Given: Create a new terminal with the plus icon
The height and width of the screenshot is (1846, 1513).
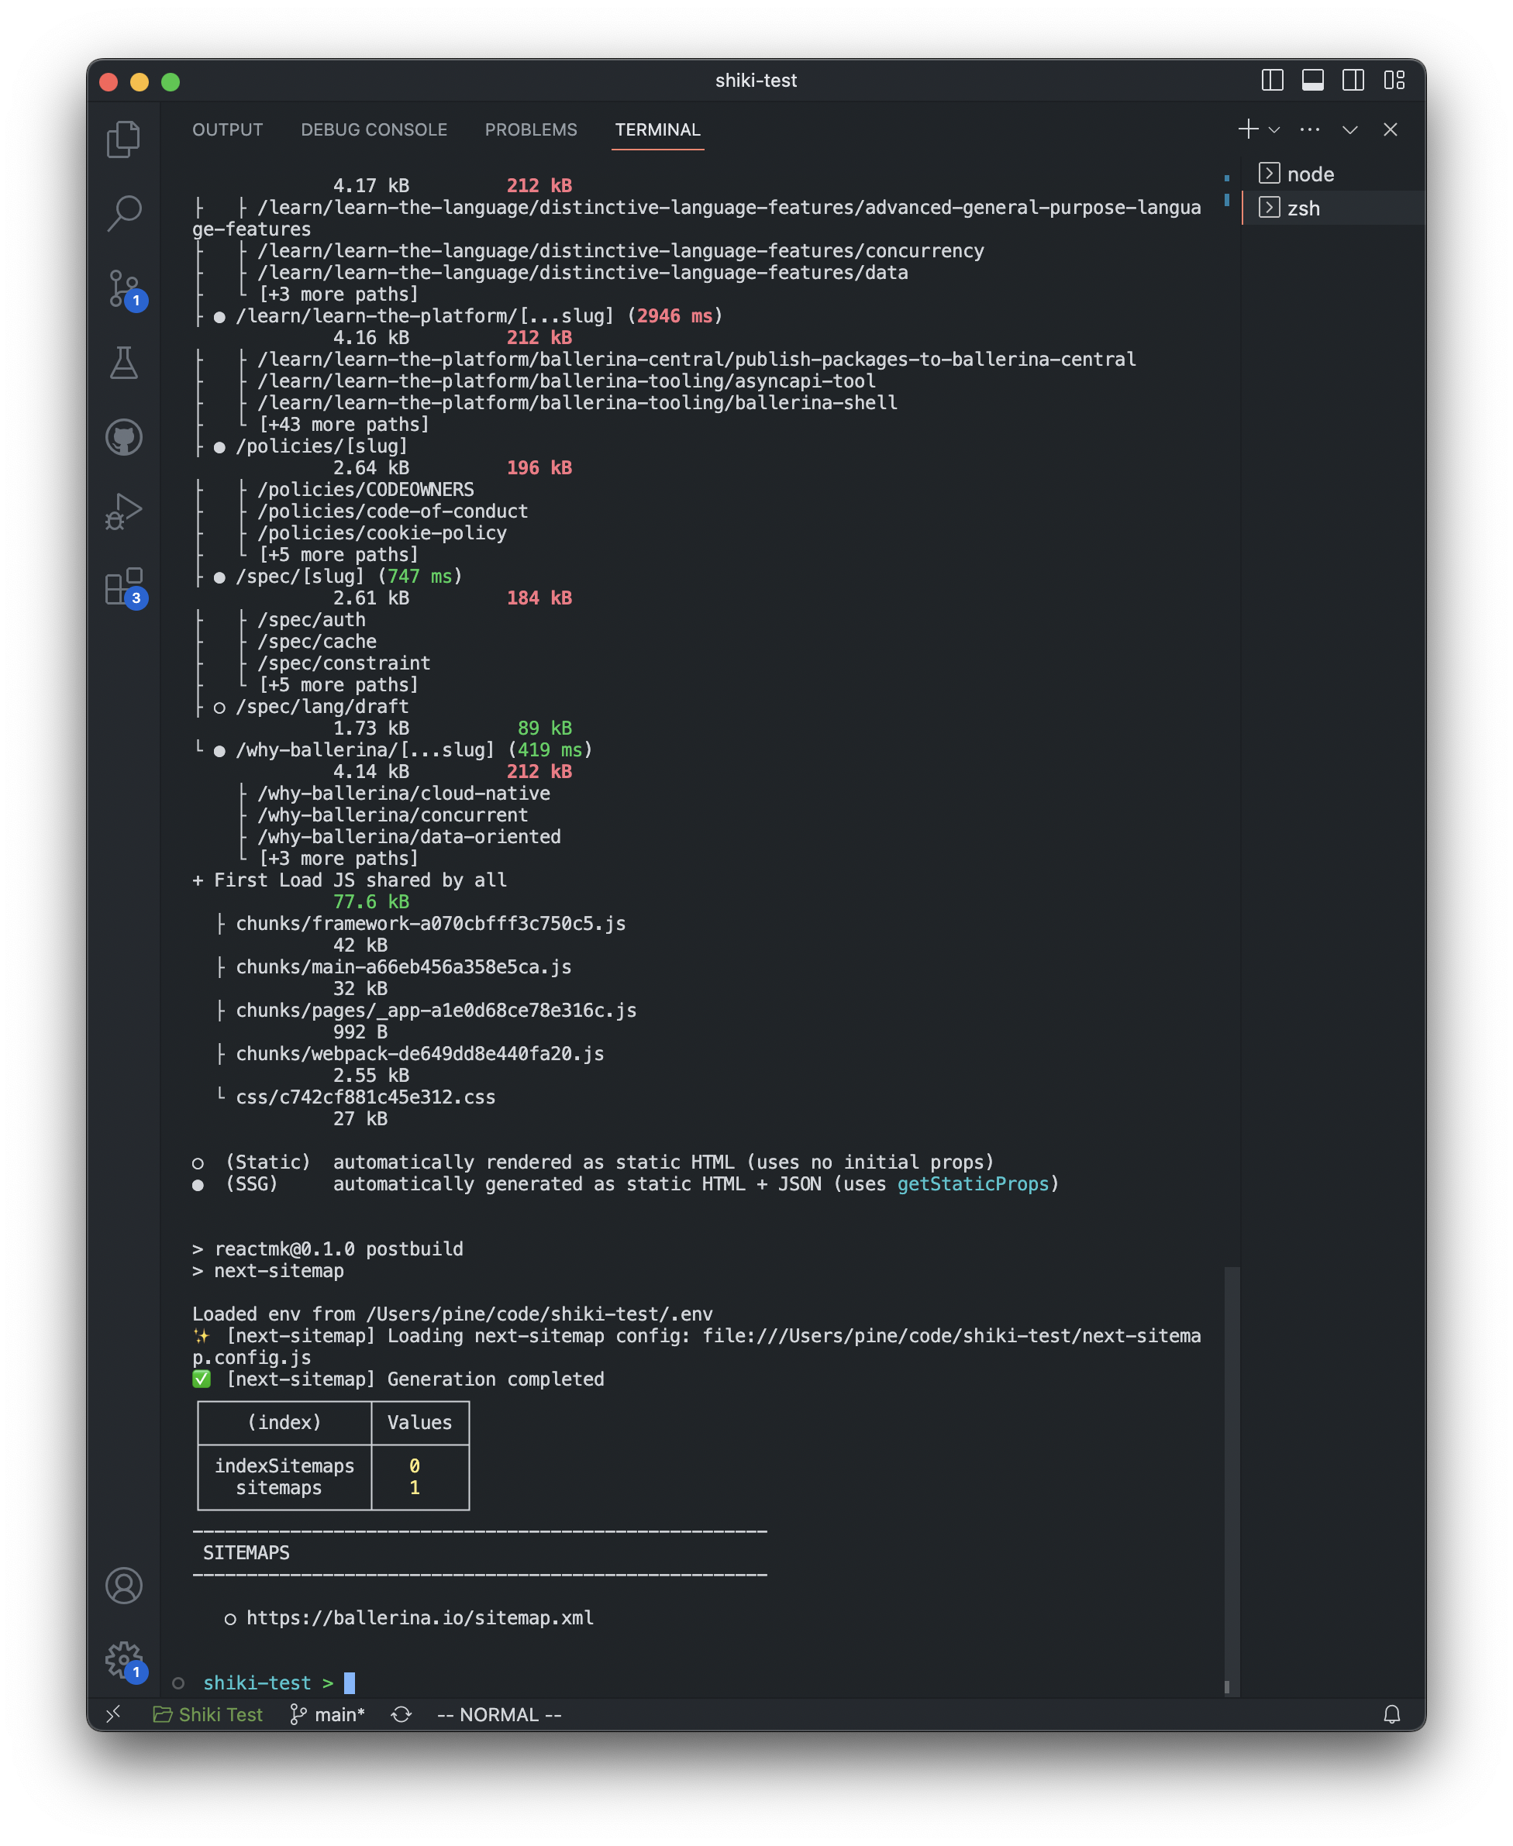Looking at the screenshot, I should [x=1247, y=129].
